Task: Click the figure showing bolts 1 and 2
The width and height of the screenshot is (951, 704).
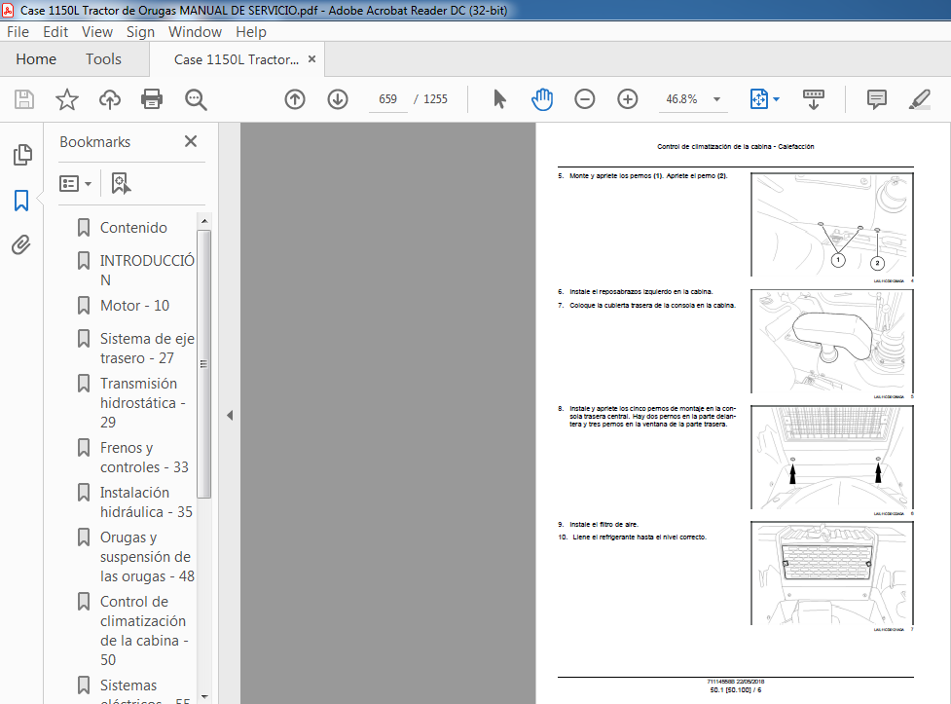Action: [x=832, y=225]
